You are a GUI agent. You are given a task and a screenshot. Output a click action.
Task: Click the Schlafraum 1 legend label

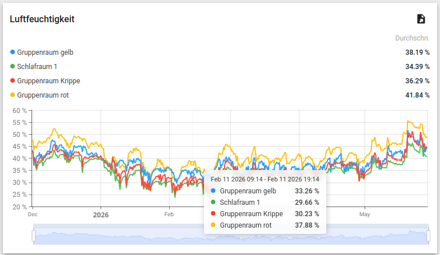[37, 67]
